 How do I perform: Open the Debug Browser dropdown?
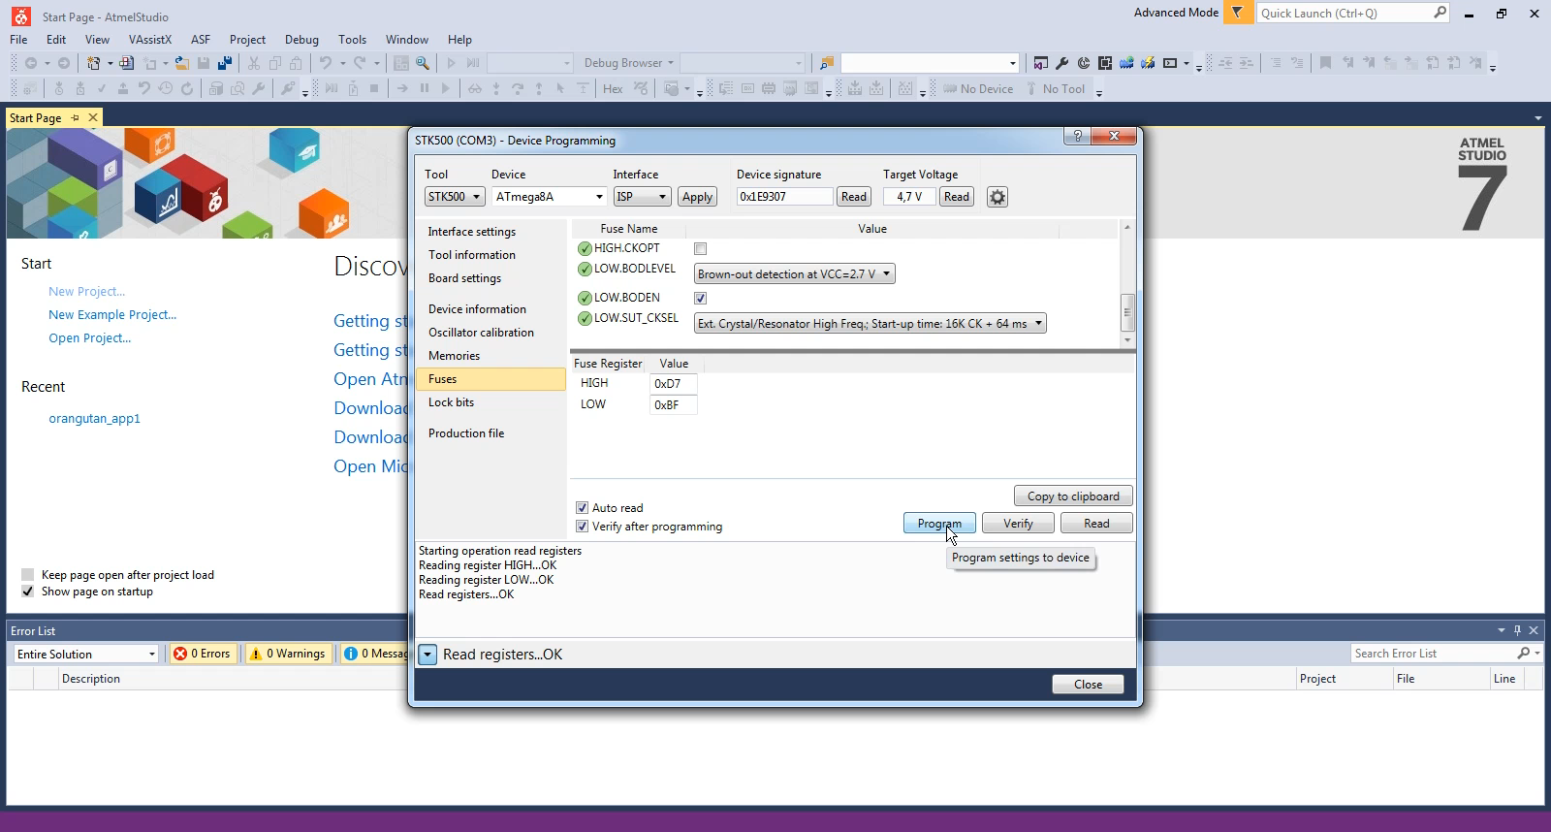(x=628, y=63)
